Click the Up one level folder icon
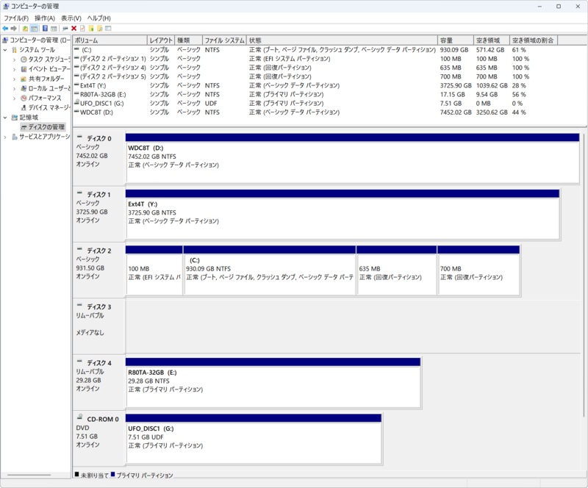The width and height of the screenshot is (588, 488). tap(25, 29)
